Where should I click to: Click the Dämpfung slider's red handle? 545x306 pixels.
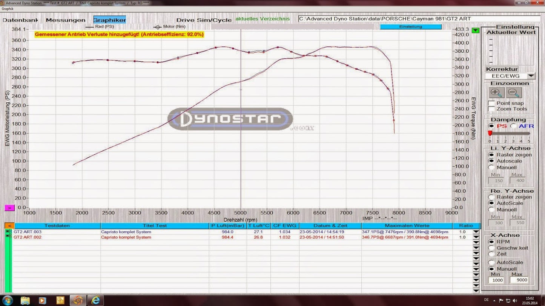click(490, 133)
